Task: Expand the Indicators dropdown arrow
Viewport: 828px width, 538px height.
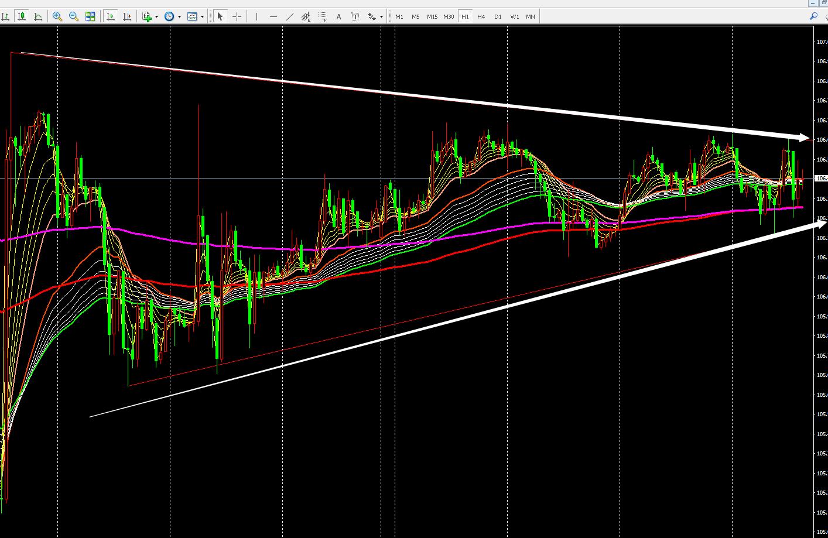Action: tap(156, 16)
